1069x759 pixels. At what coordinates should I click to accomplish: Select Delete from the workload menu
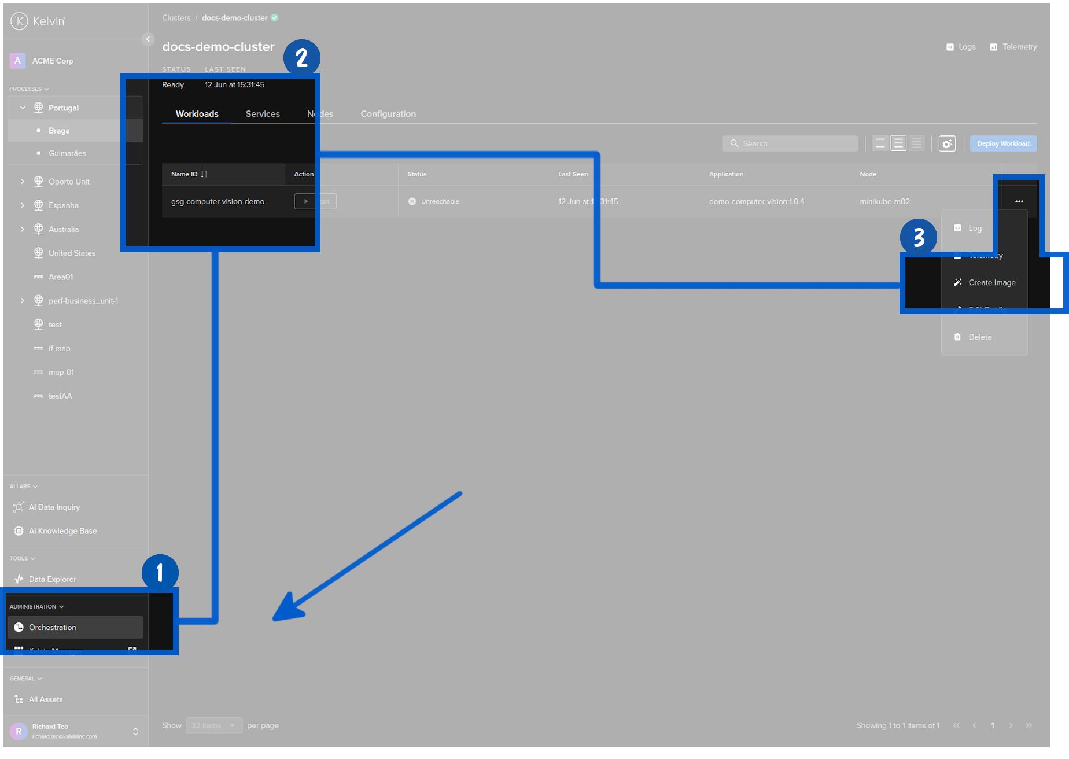[979, 337]
